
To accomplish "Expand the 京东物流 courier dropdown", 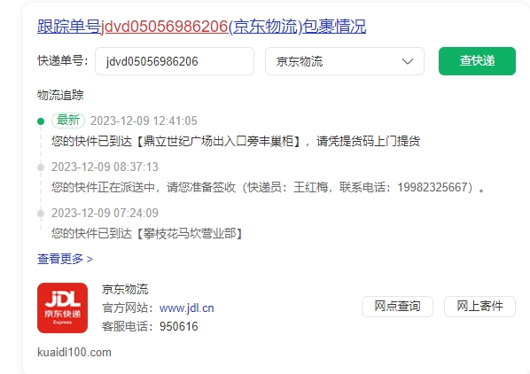I will pyautogui.click(x=345, y=61).
